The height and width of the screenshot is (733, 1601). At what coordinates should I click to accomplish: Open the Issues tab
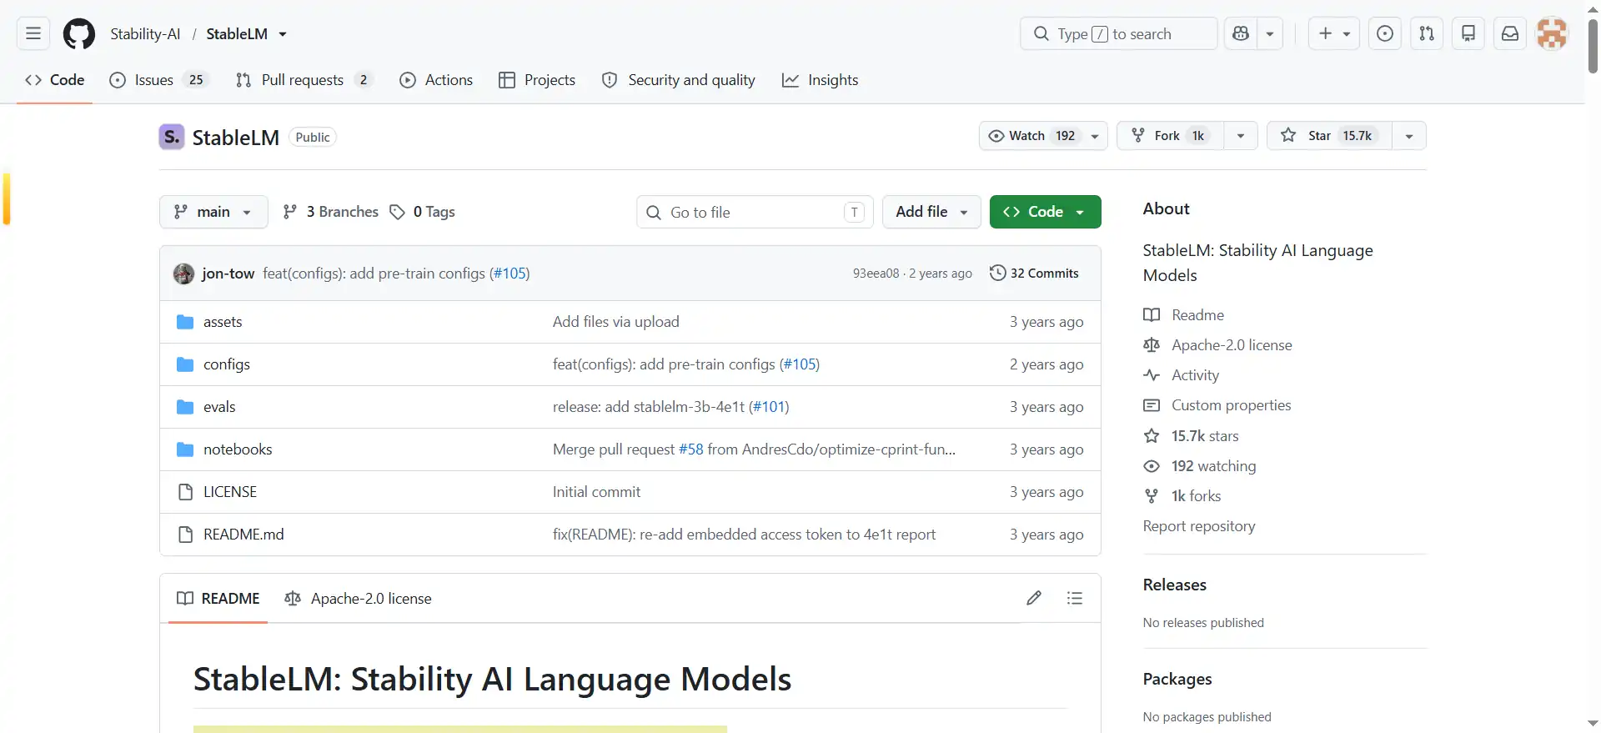[159, 80]
